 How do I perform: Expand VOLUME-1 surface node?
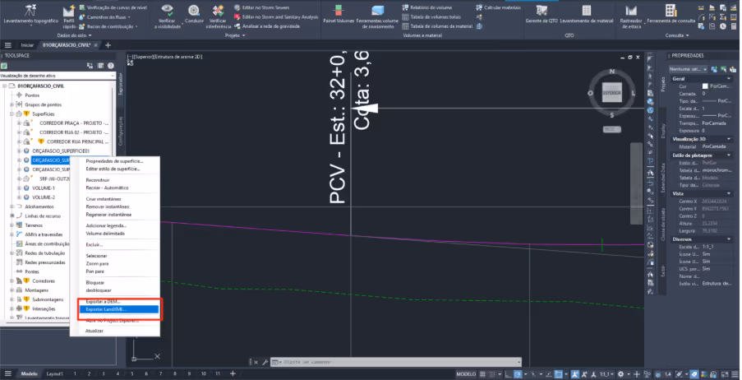(20, 188)
